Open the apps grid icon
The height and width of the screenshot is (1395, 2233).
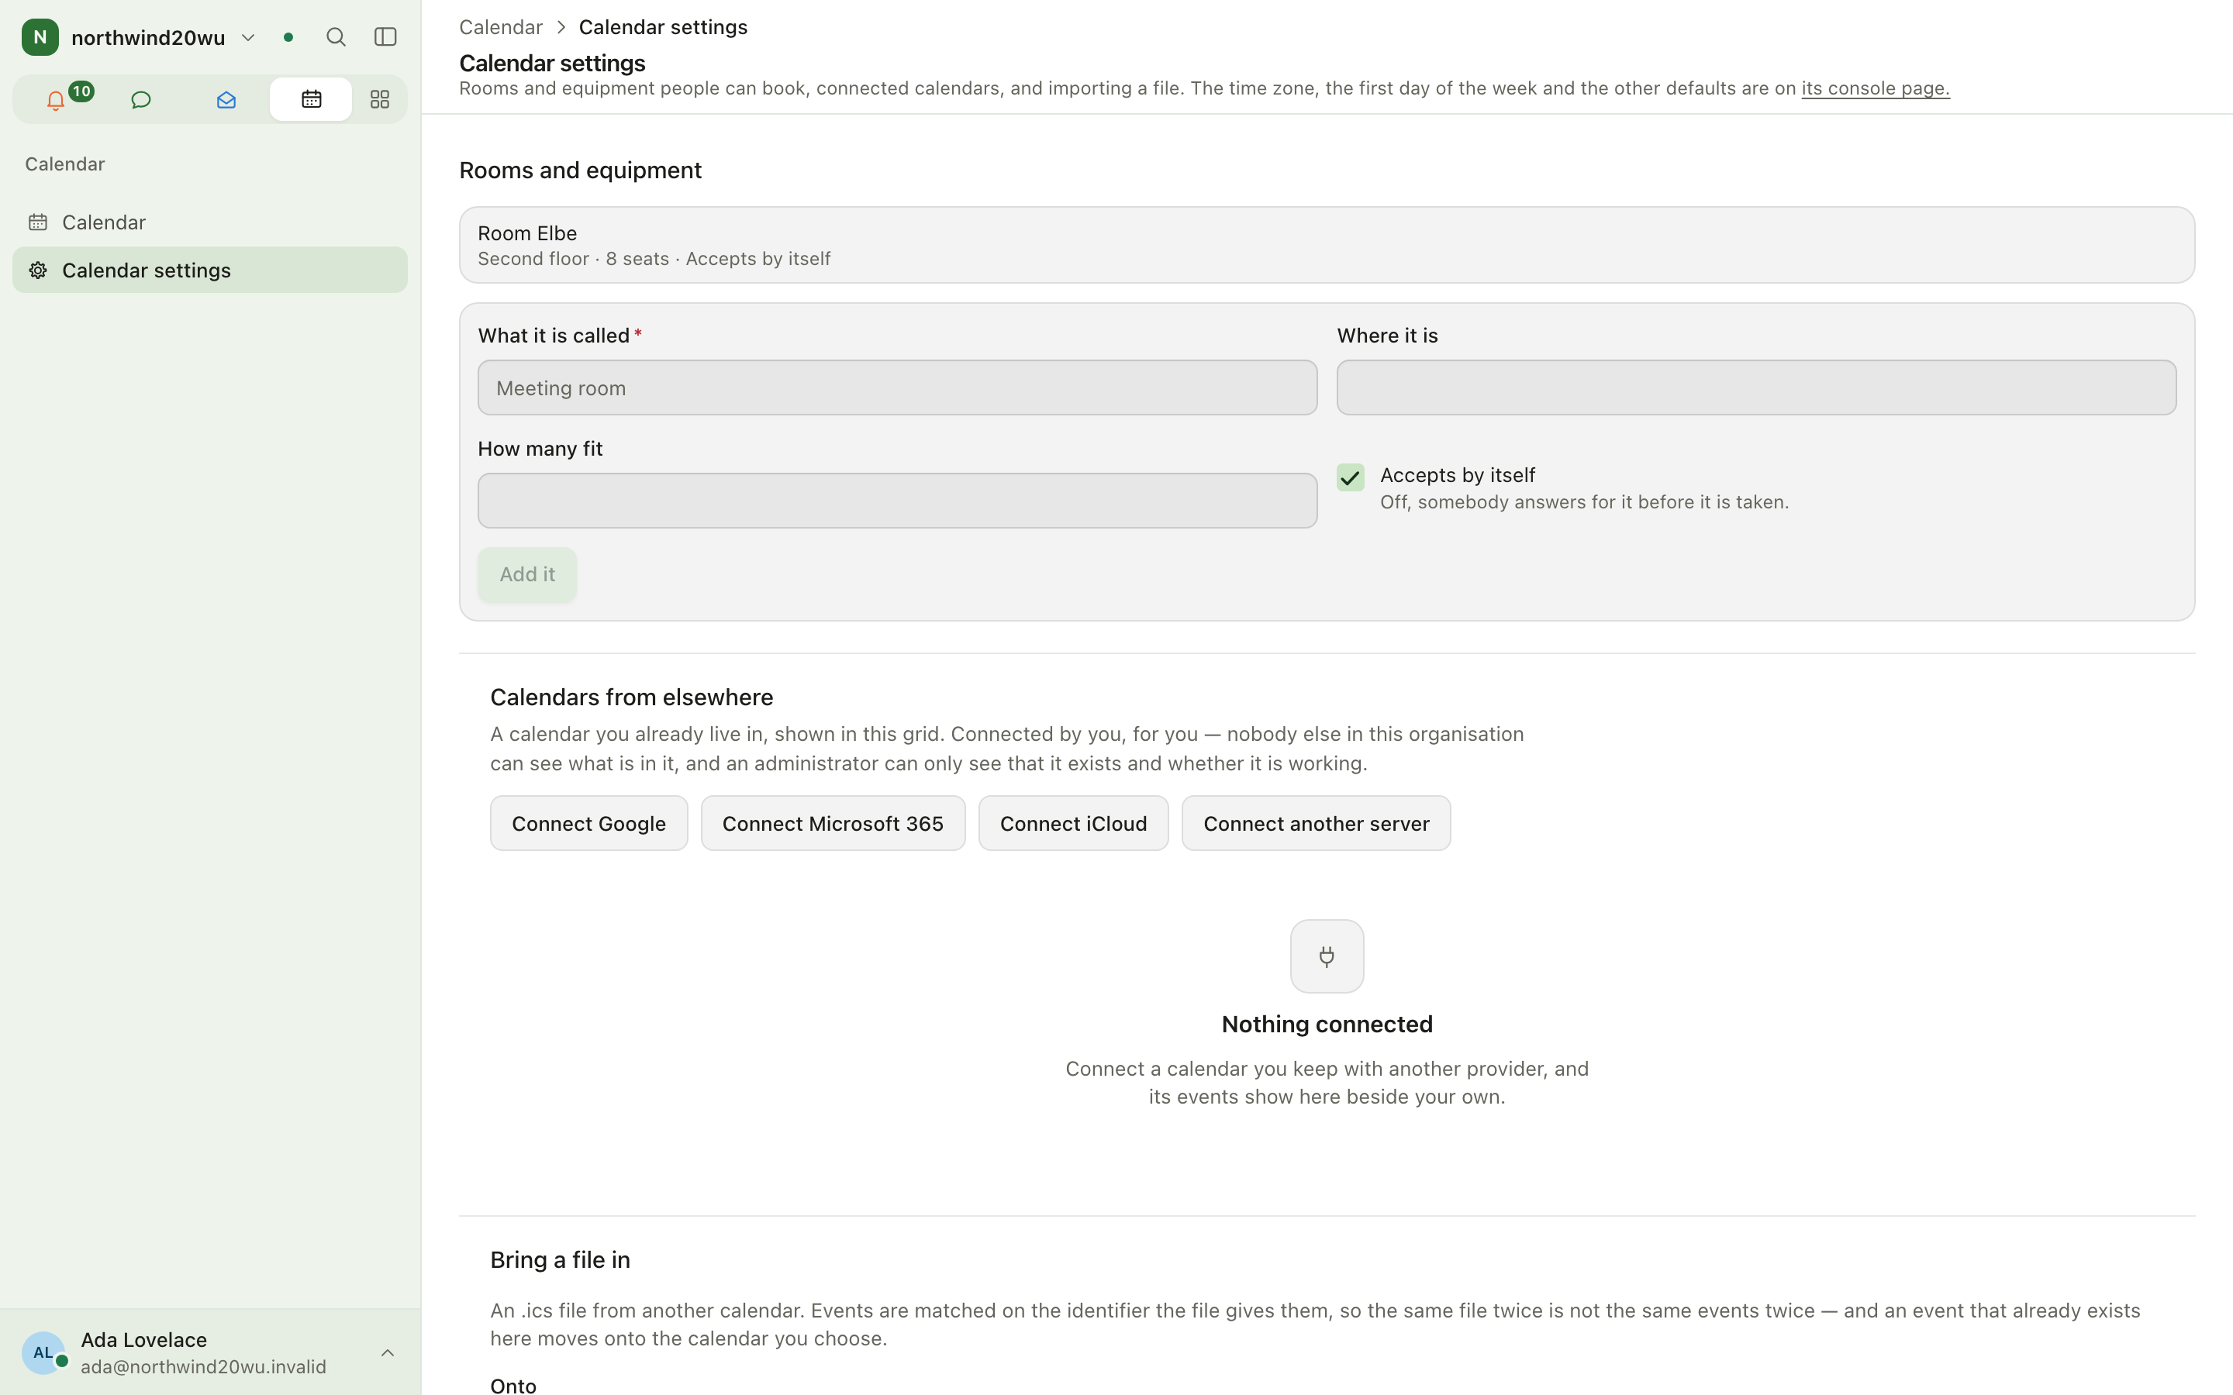click(x=379, y=100)
